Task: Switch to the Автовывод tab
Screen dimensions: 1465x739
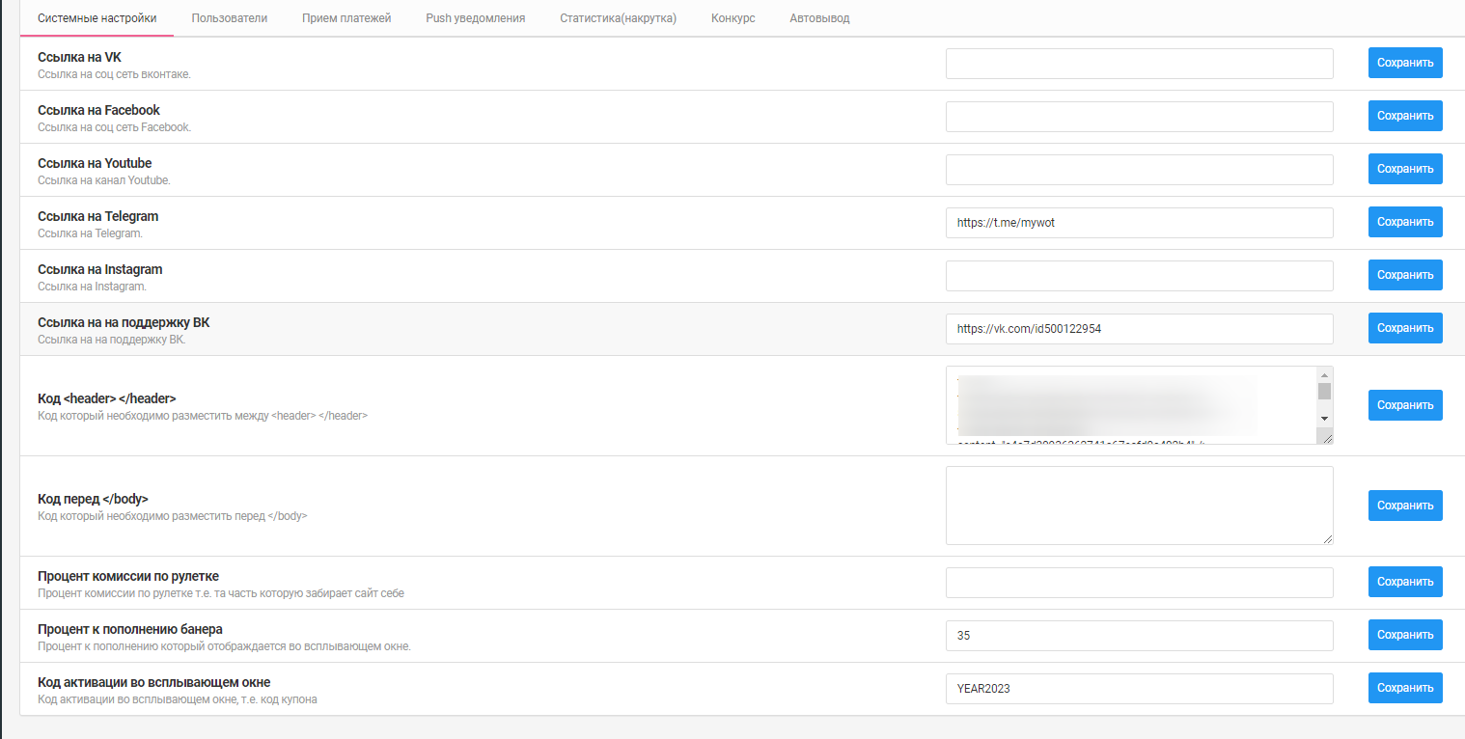Action: (x=819, y=18)
